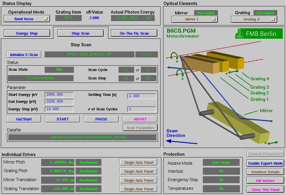
Task: Click the Grating l/mm value 800
Action: (68, 18)
